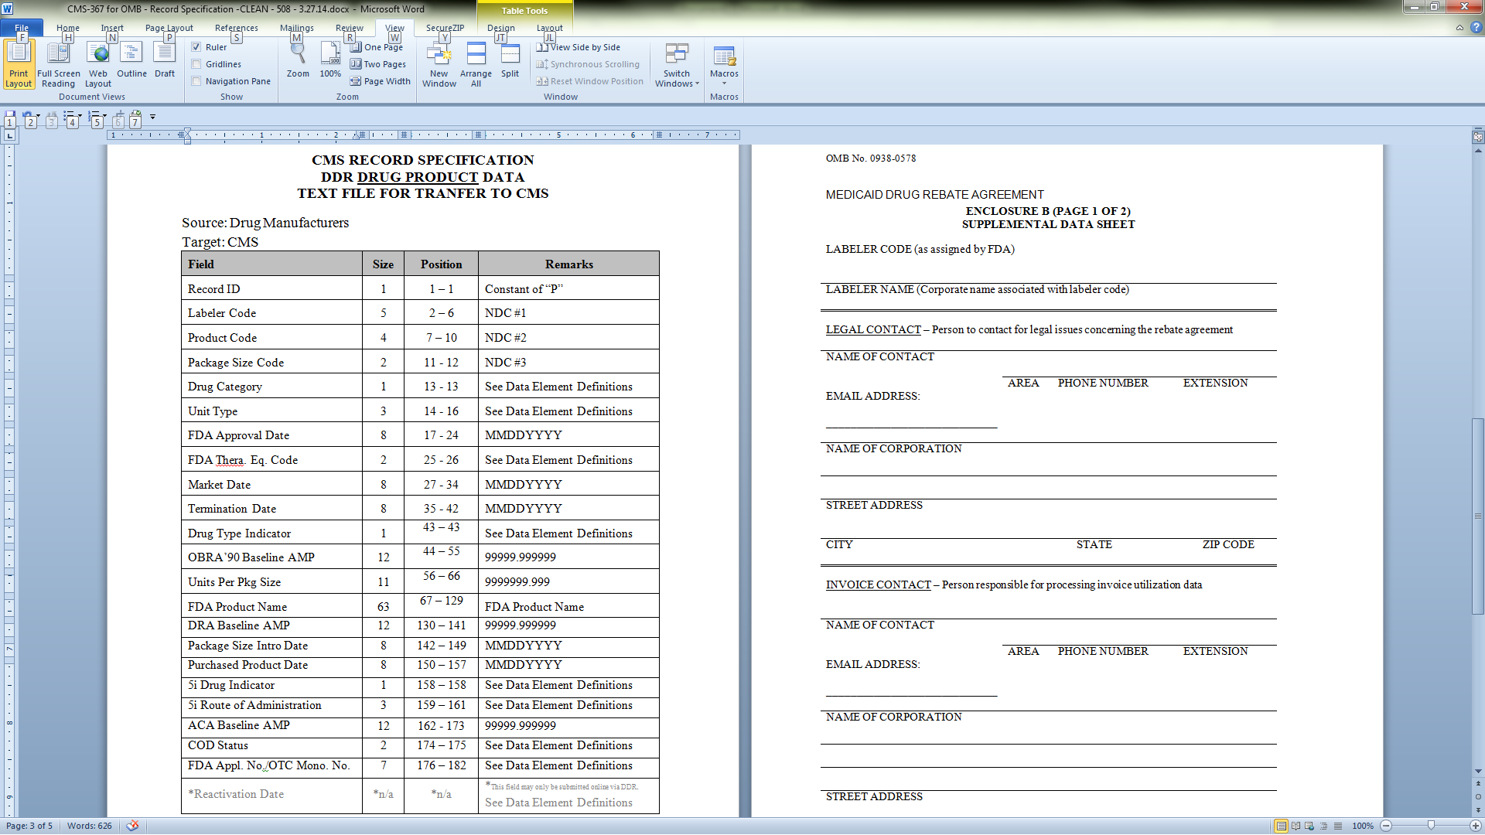The width and height of the screenshot is (1485, 835).
Task: Switch to the Page Layout tab
Action: click(169, 28)
